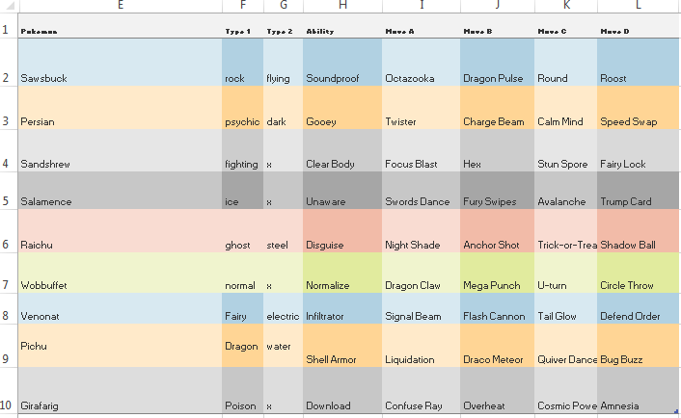Click the Night Shade cell

(422, 231)
